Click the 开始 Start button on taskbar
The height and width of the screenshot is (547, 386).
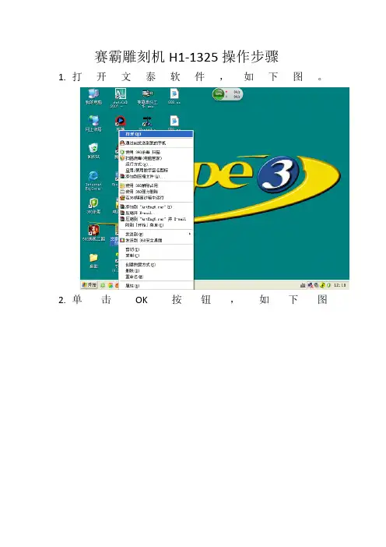[89, 285]
